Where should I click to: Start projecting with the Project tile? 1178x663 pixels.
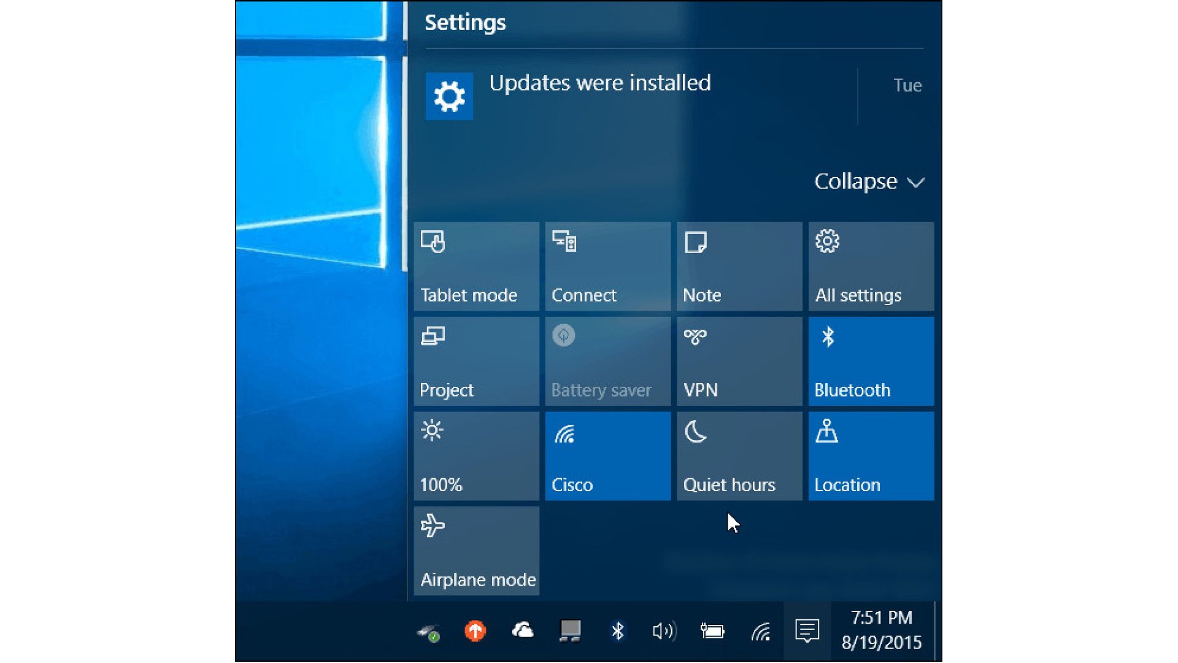pyautogui.click(x=476, y=361)
